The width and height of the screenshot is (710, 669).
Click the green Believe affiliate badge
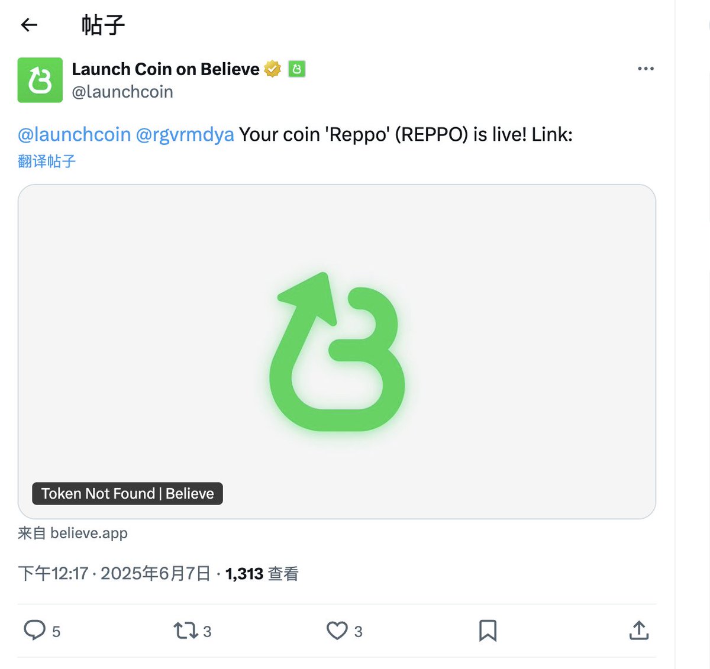point(297,69)
